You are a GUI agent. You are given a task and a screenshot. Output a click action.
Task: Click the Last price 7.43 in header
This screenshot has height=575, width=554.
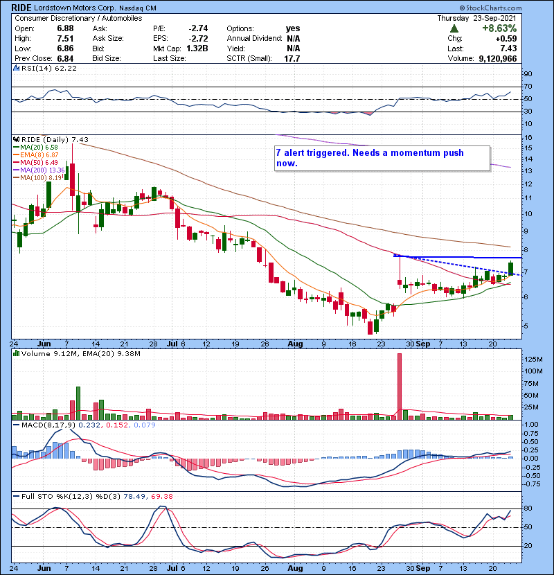pyautogui.click(x=508, y=48)
